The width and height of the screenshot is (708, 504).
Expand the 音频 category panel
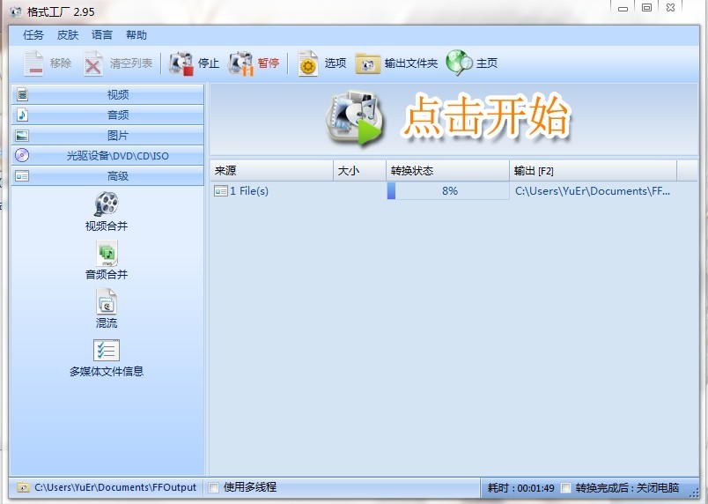click(107, 115)
